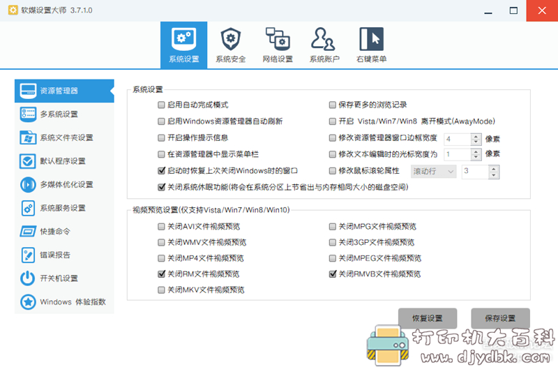The height and width of the screenshot is (367, 558).
Task: Check 关闭WMV文件视频预览
Action: click(x=161, y=242)
